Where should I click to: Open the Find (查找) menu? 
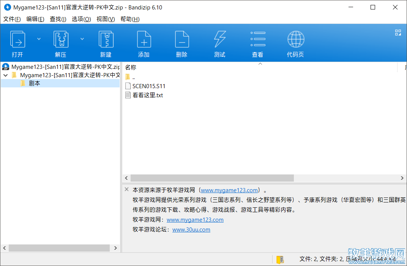point(58,19)
